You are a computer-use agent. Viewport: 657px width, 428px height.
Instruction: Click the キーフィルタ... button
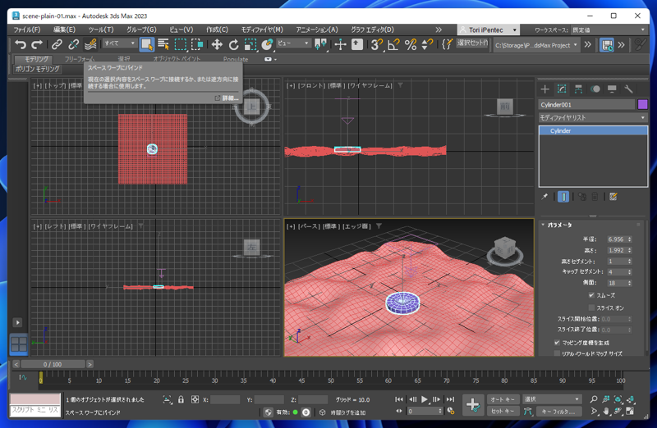click(x=560, y=412)
